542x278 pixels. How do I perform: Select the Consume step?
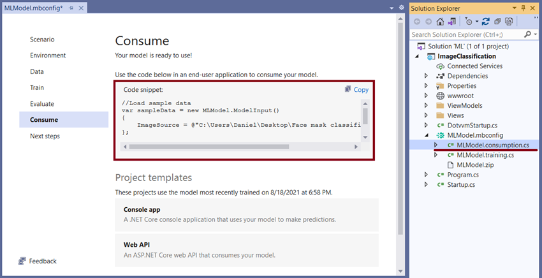(x=64, y=120)
